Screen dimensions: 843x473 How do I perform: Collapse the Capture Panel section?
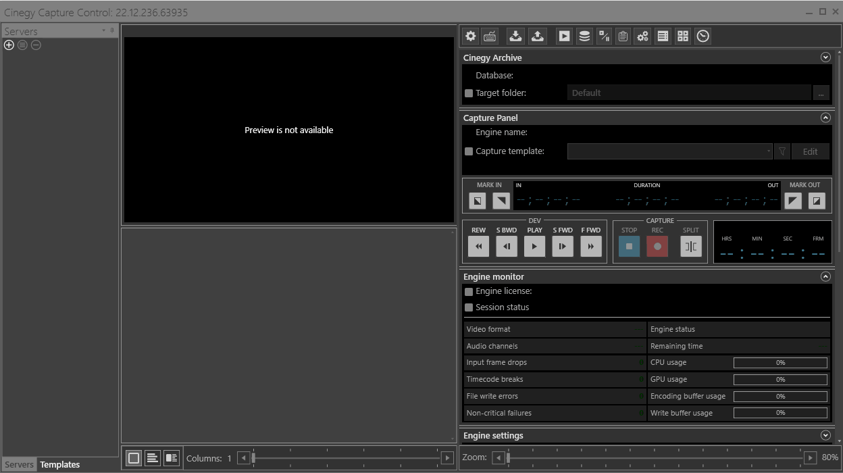point(825,118)
